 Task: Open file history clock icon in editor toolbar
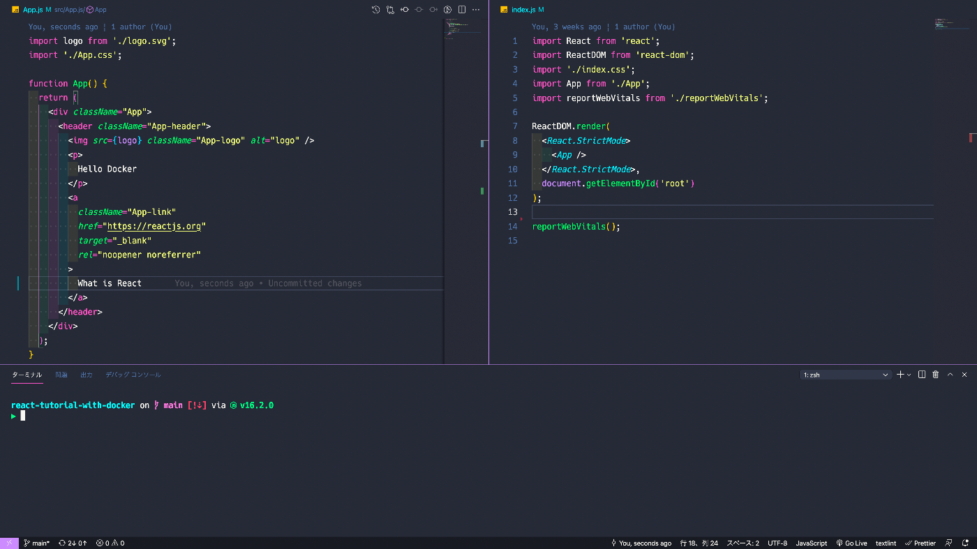[375, 10]
